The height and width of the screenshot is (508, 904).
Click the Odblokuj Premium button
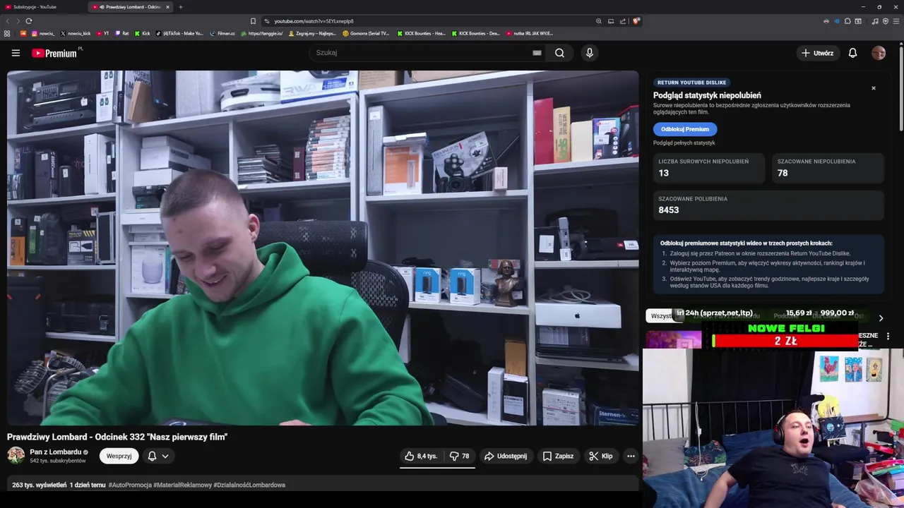[684, 129]
